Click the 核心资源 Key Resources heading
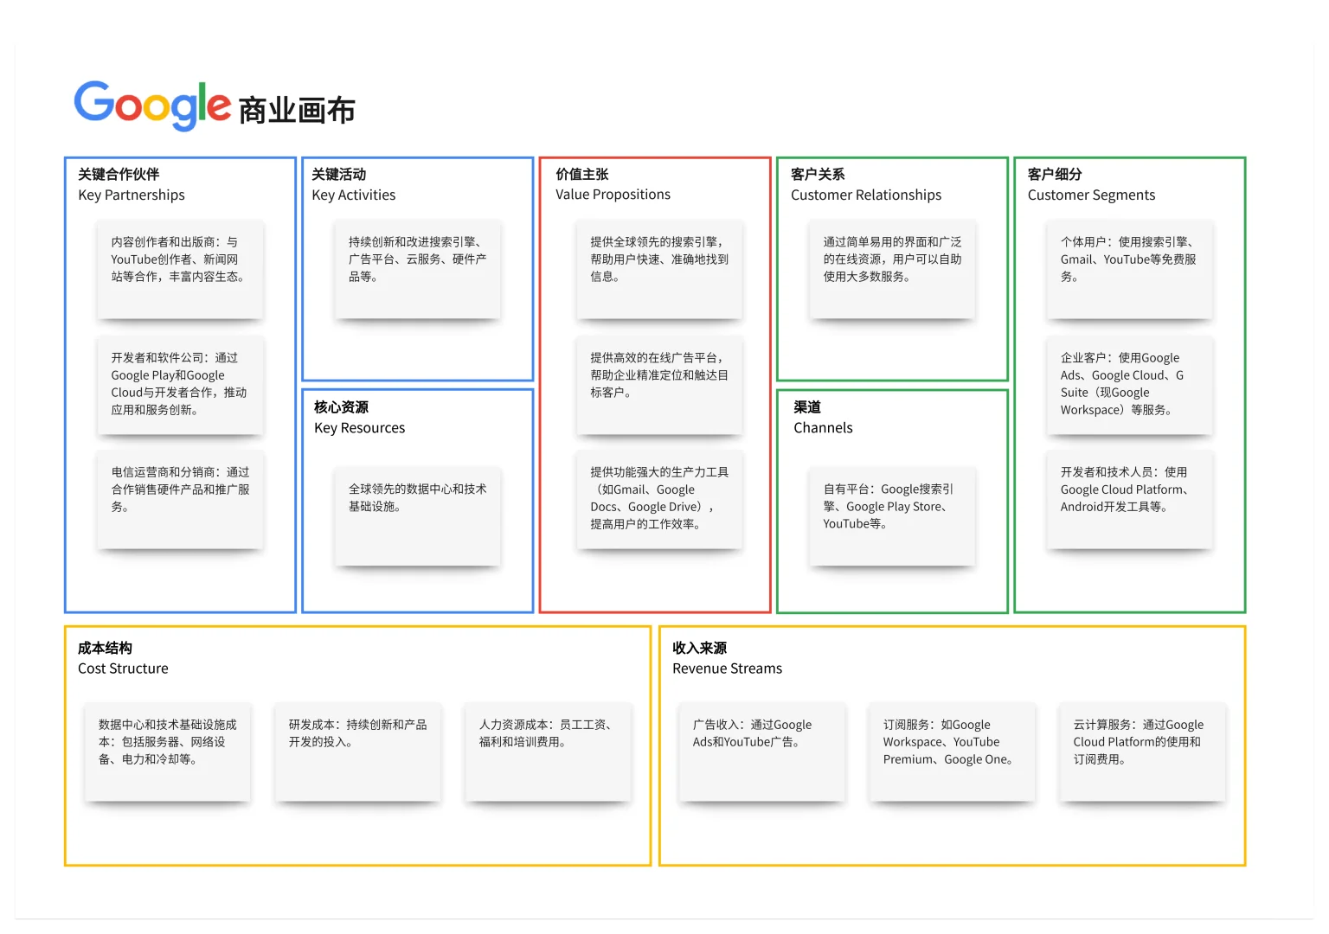The height and width of the screenshot is (934, 1329). [359, 417]
